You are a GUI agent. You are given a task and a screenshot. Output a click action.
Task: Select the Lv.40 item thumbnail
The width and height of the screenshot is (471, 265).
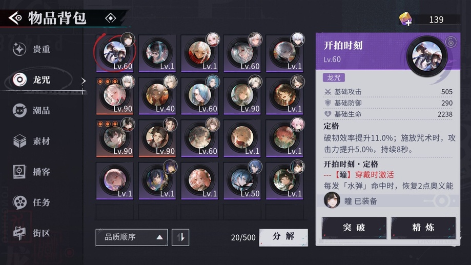pos(157,96)
